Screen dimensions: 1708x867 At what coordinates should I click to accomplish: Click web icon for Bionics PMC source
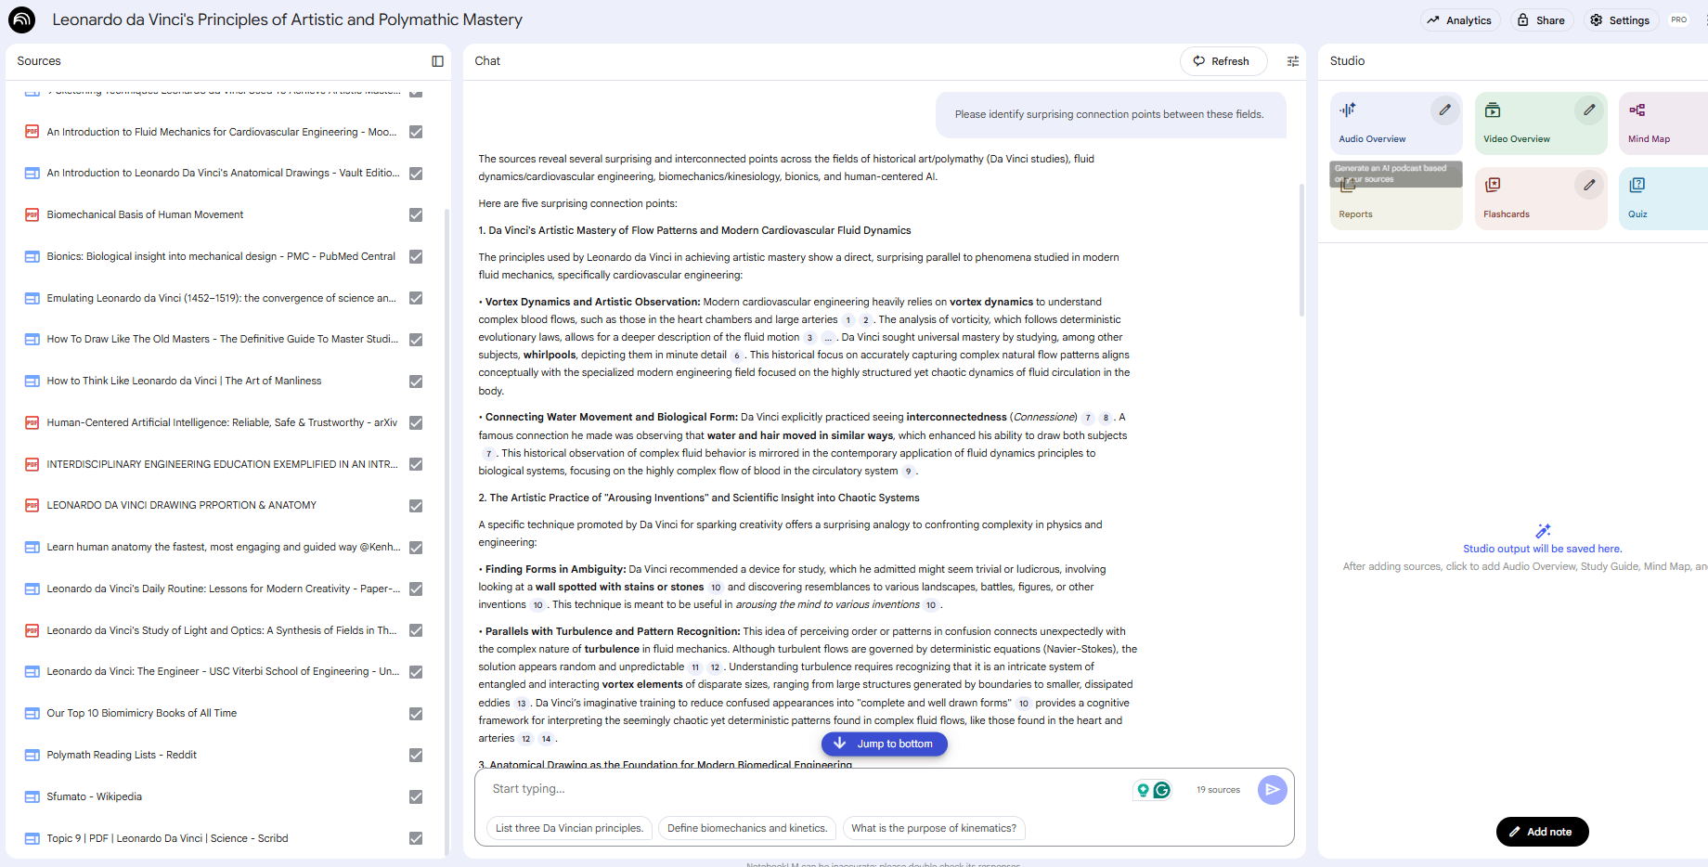(32, 256)
